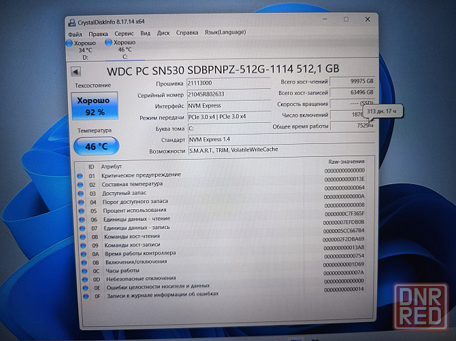
Task: Click status dot for Часы работы
Action: pyautogui.click(x=84, y=271)
